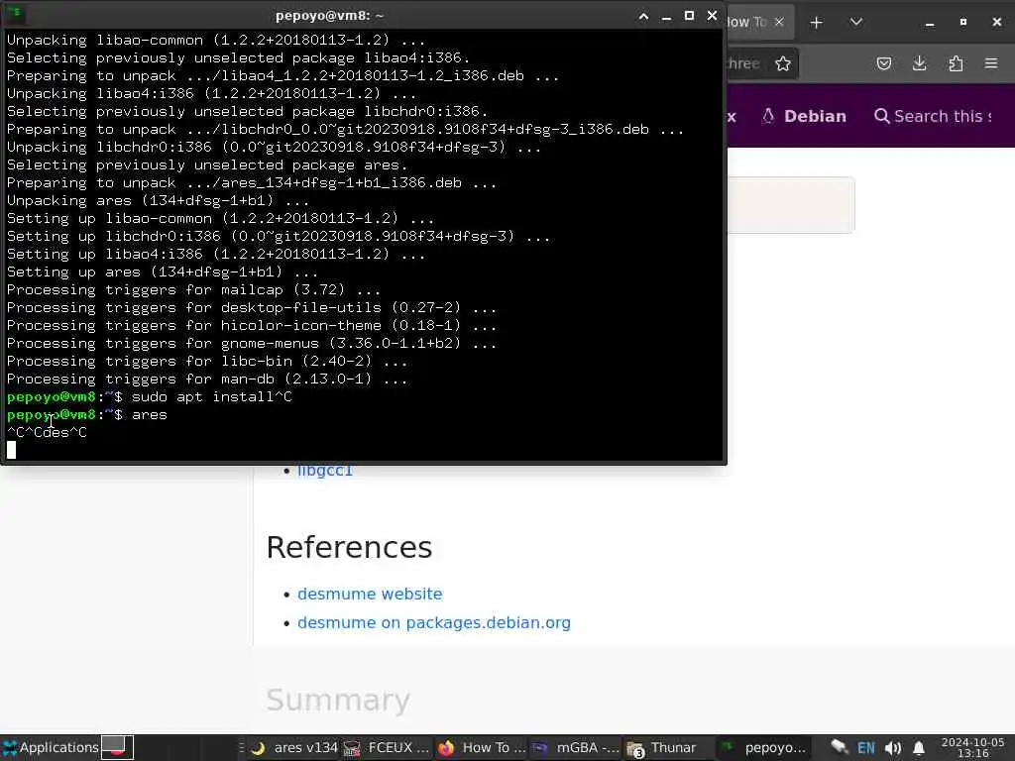
Task: Click the terminal title 'pepoyo@vm8: ~'
Action: point(329,16)
